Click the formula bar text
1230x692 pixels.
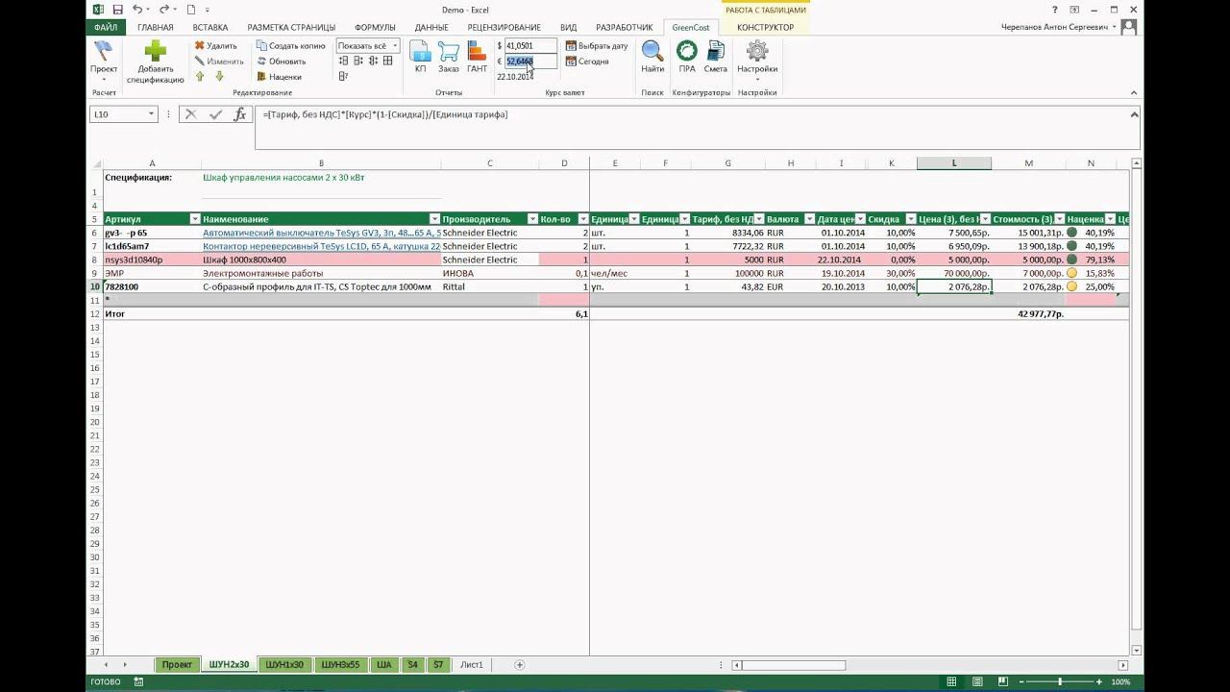point(385,114)
